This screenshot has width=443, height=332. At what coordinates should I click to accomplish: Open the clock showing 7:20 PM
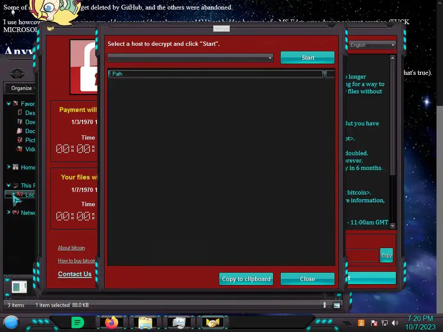[420, 322]
